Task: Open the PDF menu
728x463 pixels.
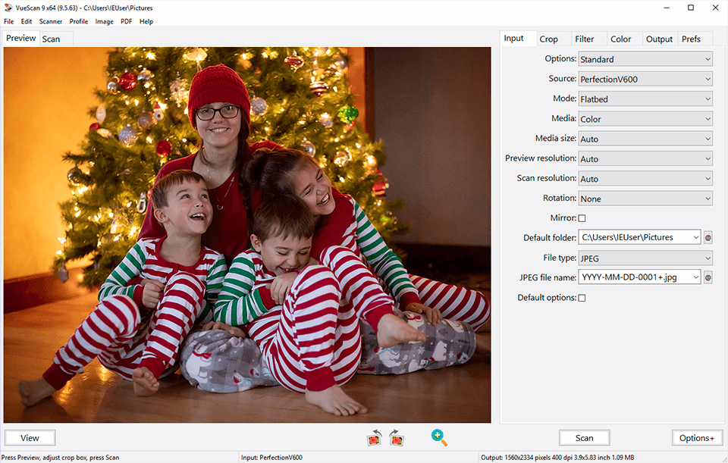Action: tap(127, 21)
